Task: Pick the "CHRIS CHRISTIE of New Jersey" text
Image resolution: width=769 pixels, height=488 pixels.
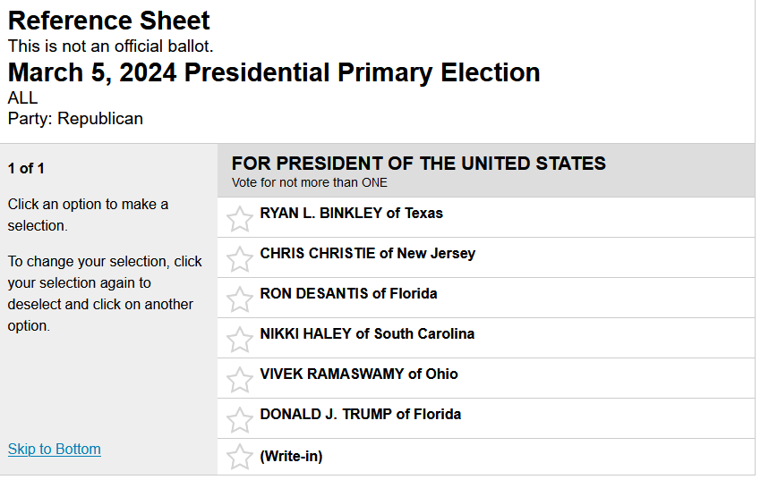Action: tap(367, 253)
